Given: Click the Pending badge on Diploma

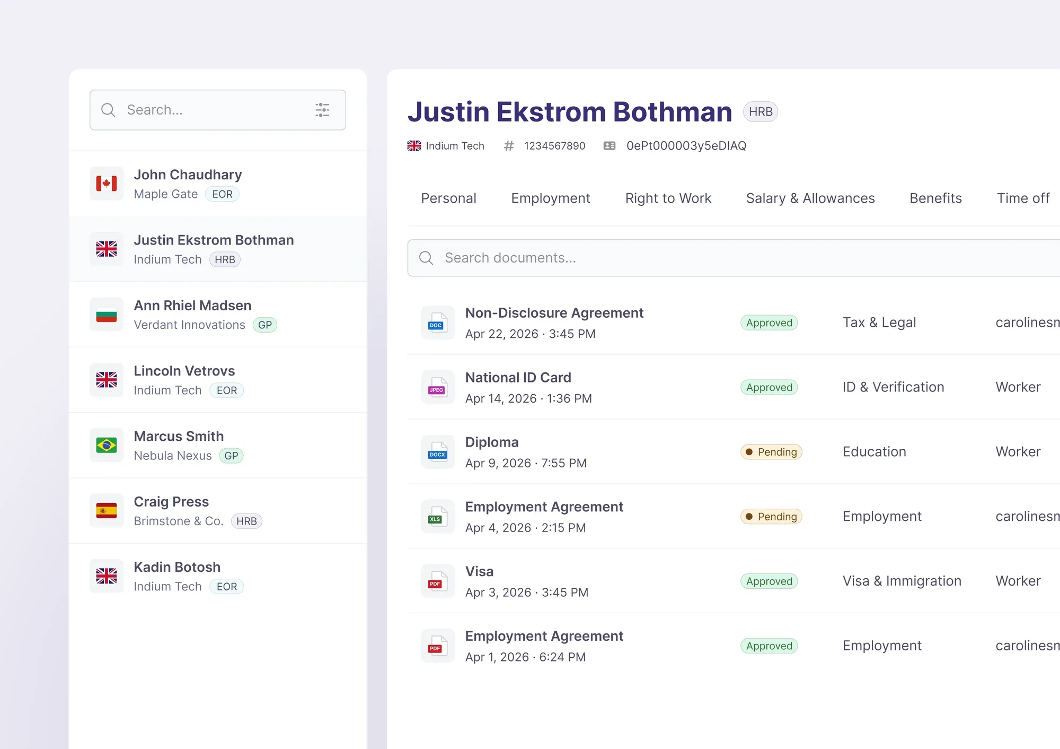Looking at the screenshot, I should [771, 452].
